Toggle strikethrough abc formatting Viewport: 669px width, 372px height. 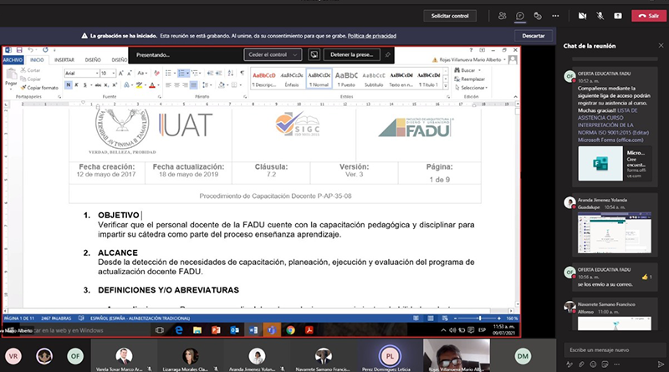98,85
